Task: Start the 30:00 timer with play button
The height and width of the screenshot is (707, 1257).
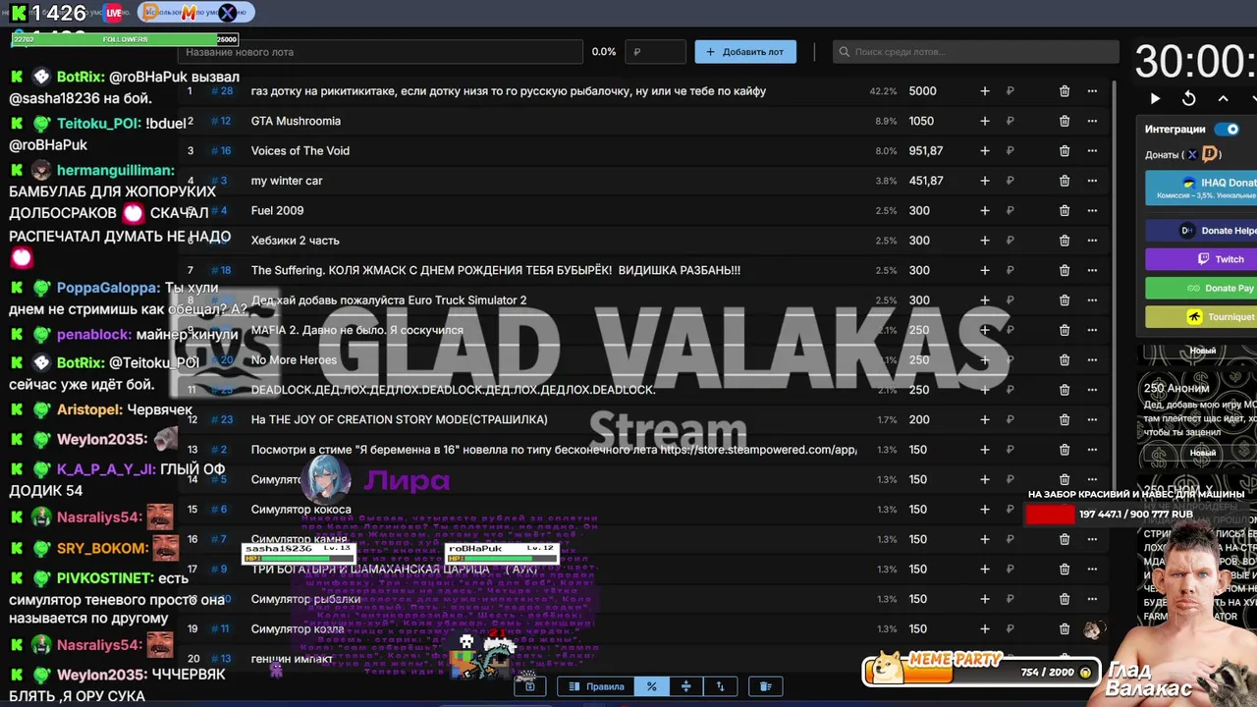Action: tap(1155, 98)
